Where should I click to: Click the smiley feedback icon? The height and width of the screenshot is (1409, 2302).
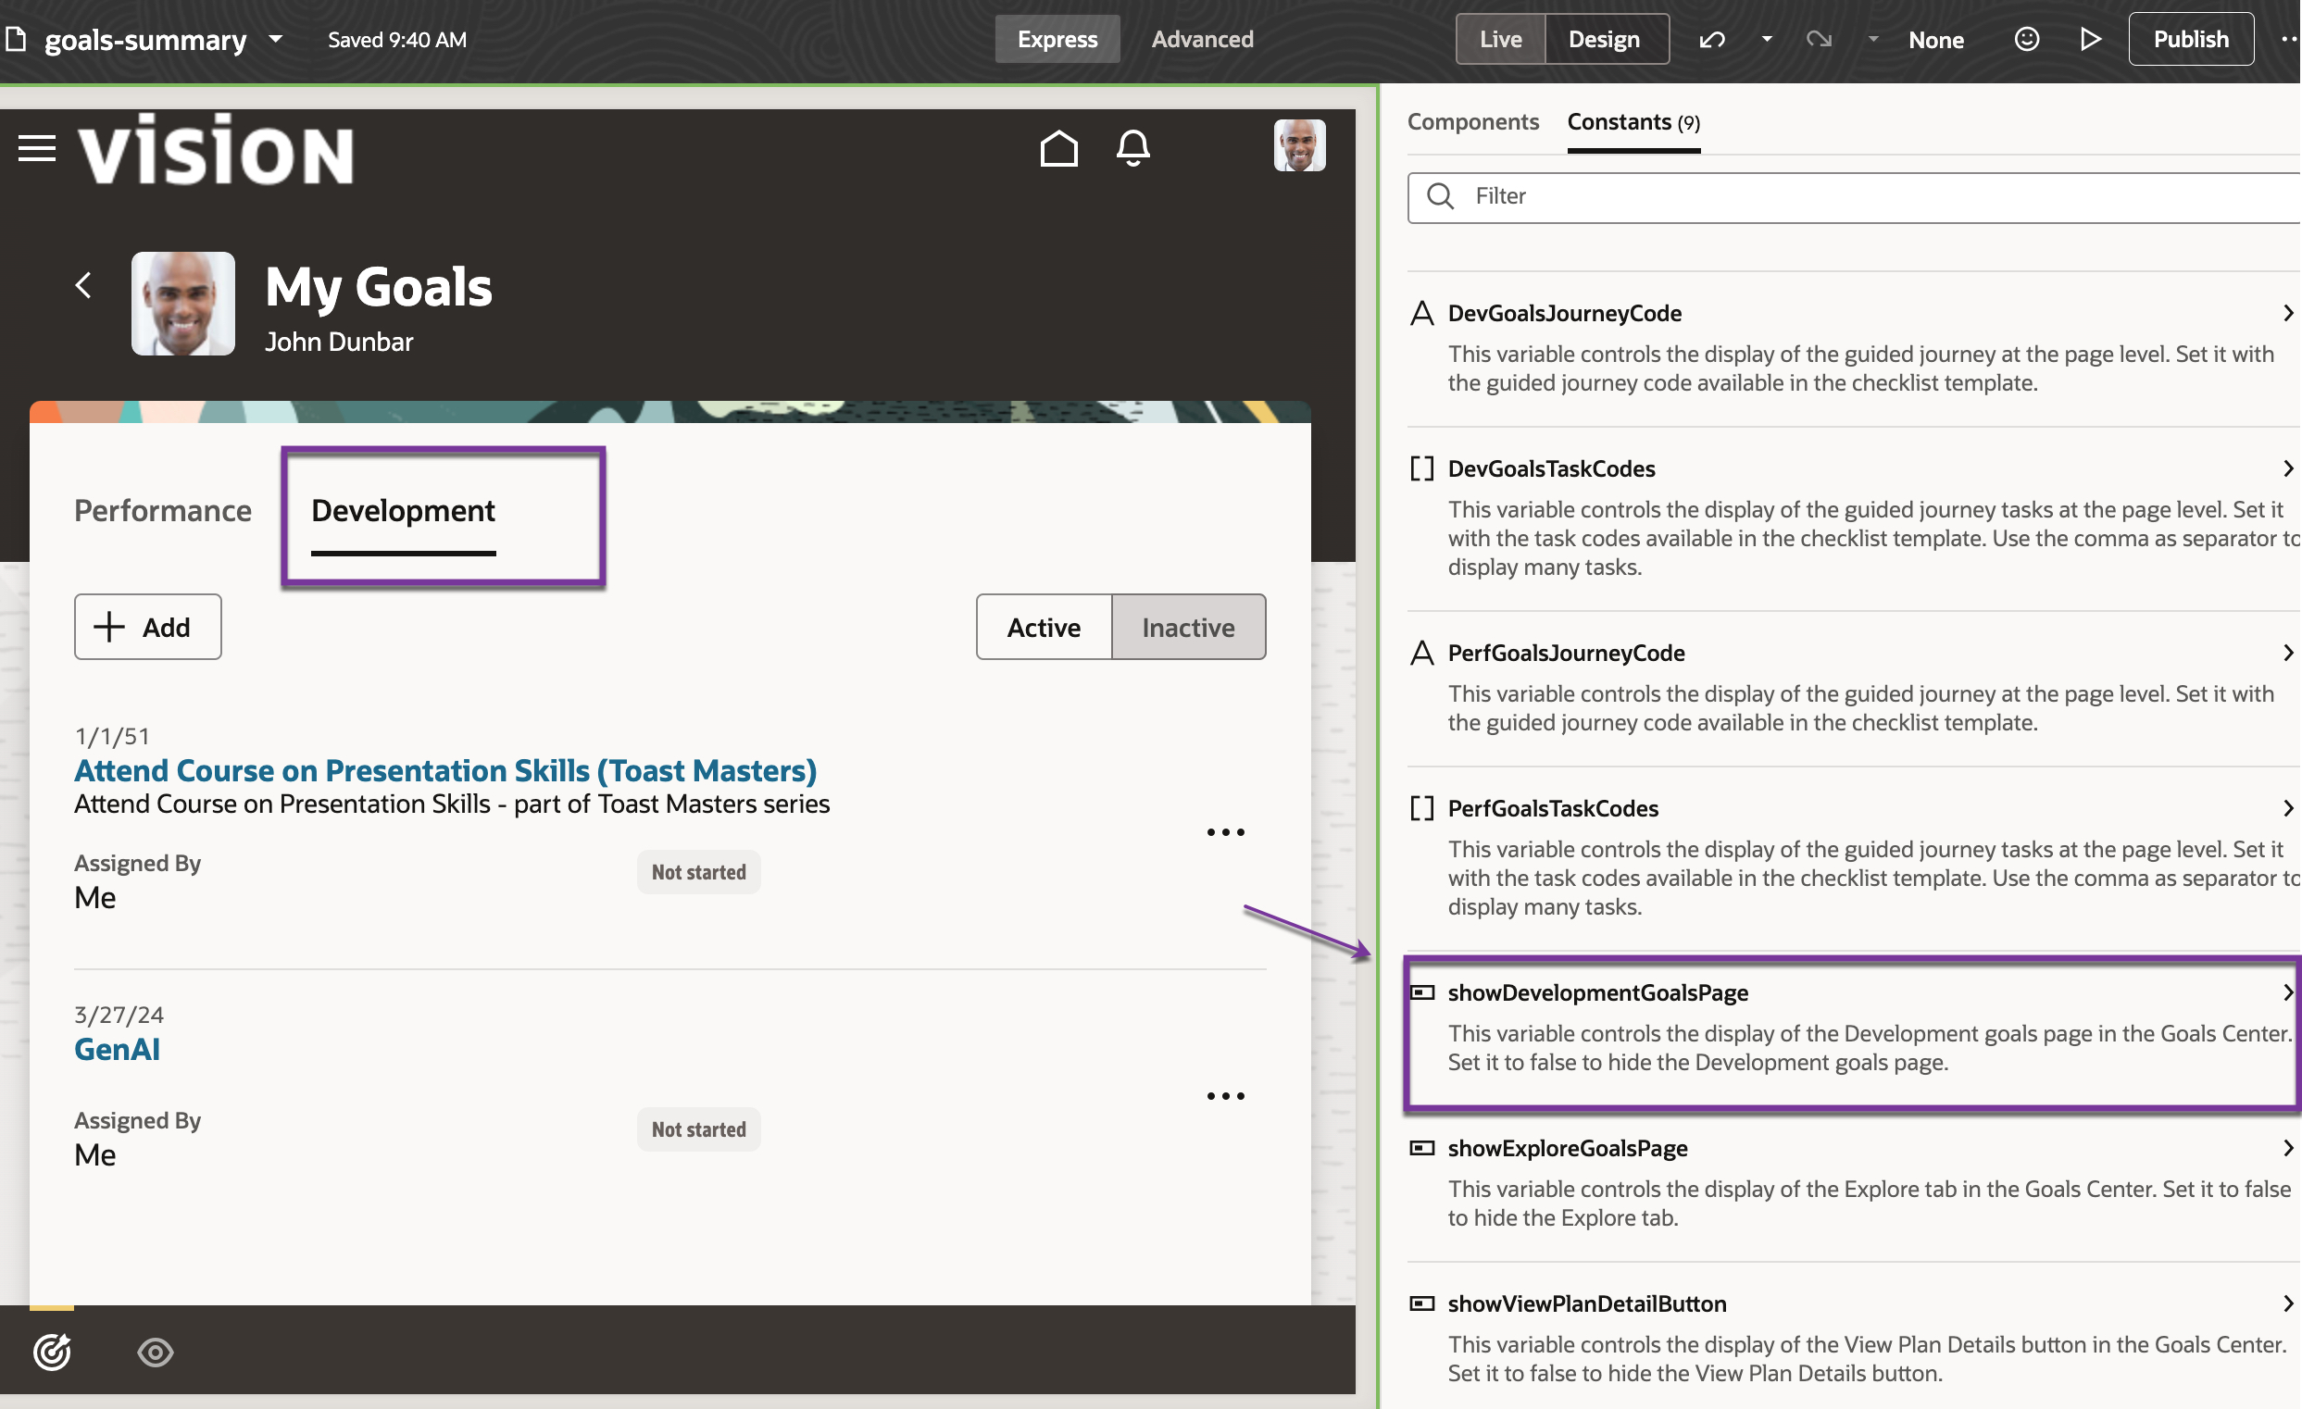coord(2026,39)
